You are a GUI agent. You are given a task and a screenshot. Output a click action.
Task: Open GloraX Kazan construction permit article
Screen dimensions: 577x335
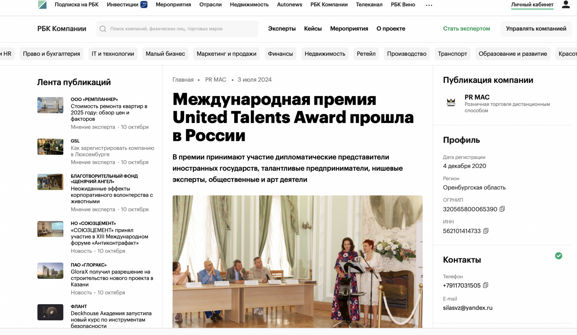[x=112, y=278]
